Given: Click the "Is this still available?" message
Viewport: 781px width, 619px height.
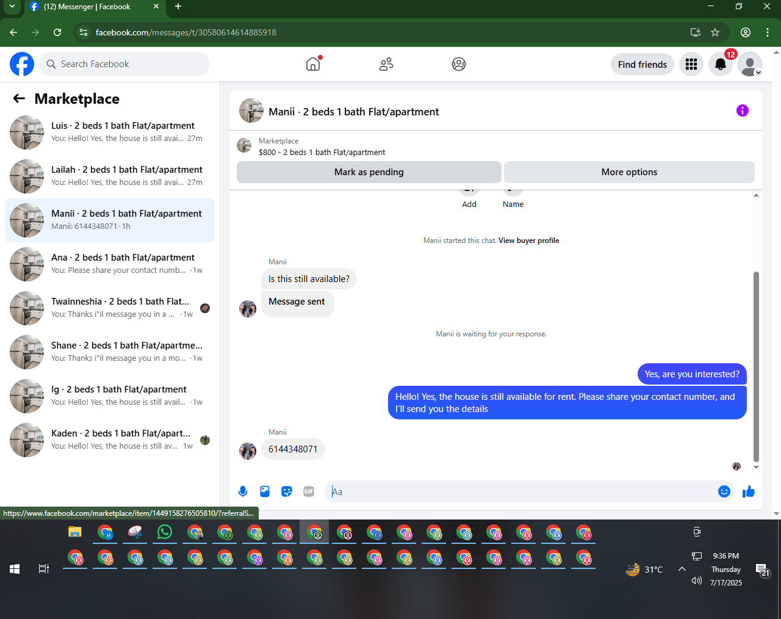Looking at the screenshot, I should pyautogui.click(x=309, y=279).
